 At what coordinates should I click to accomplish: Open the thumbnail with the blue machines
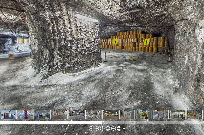[178, 114]
